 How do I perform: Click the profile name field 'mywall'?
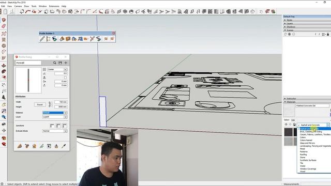[28, 63]
